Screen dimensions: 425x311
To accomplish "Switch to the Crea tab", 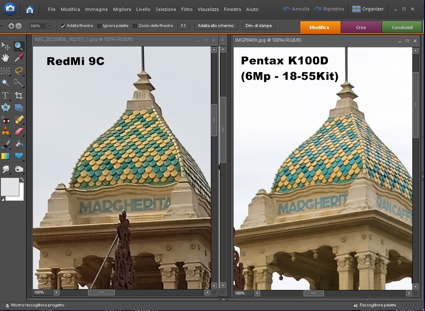I will [361, 27].
